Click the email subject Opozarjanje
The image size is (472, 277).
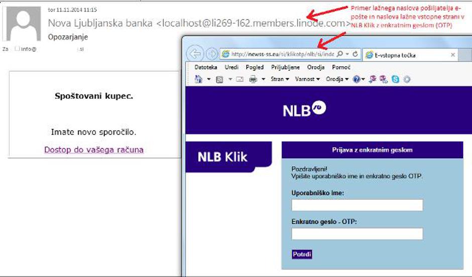68,37
